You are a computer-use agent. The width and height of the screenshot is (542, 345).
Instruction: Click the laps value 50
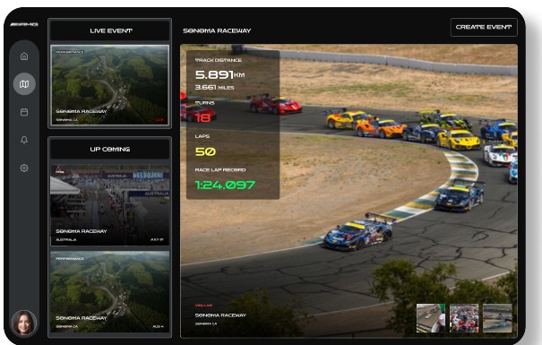(x=205, y=151)
